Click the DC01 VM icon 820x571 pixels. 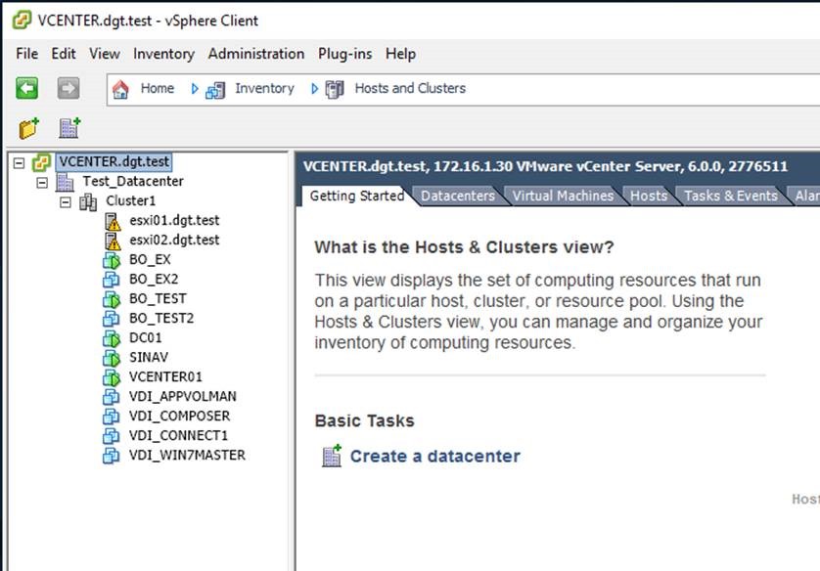point(112,338)
